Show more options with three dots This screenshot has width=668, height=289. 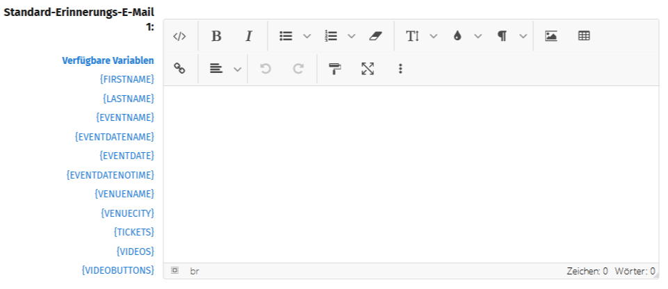tap(400, 69)
